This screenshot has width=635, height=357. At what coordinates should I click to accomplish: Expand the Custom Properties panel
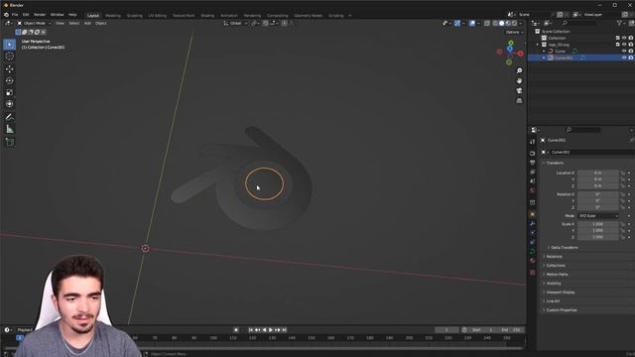click(x=562, y=310)
